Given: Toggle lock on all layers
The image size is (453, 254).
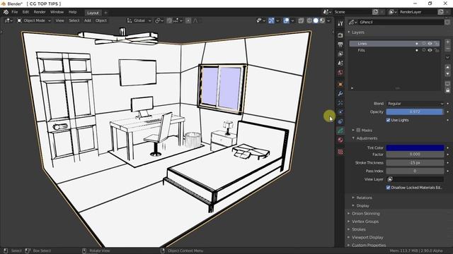Looking at the screenshot, I should pos(447,90).
